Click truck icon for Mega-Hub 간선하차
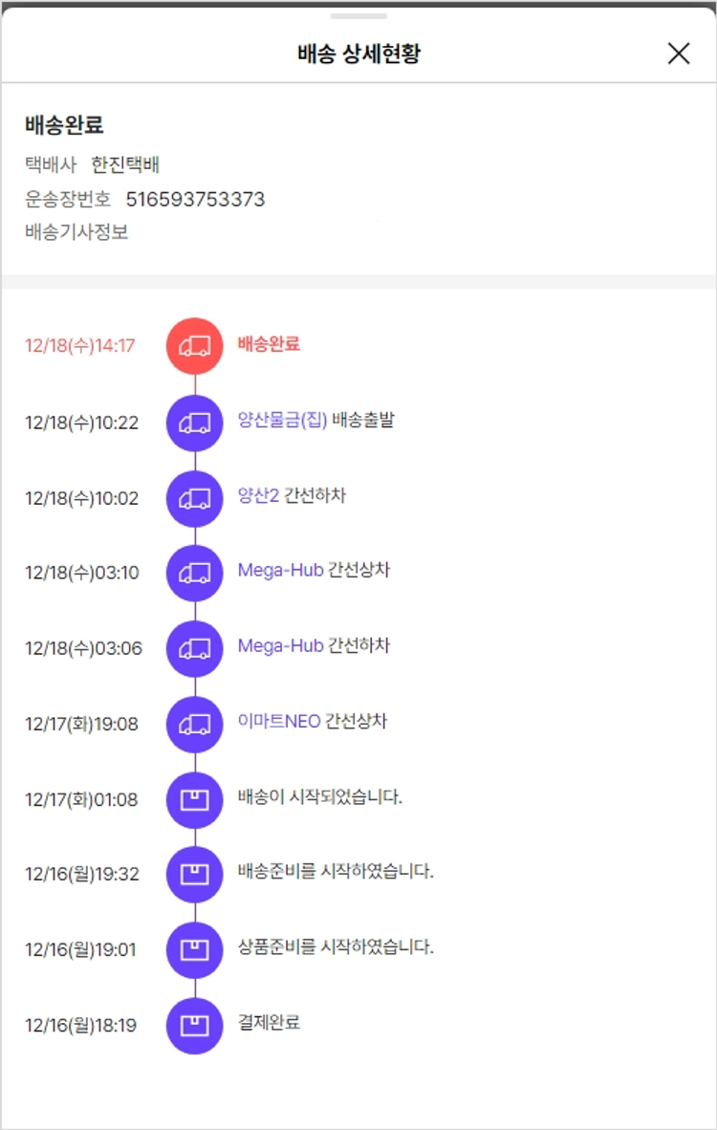The width and height of the screenshot is (717, 1130). tap(195, 648)
